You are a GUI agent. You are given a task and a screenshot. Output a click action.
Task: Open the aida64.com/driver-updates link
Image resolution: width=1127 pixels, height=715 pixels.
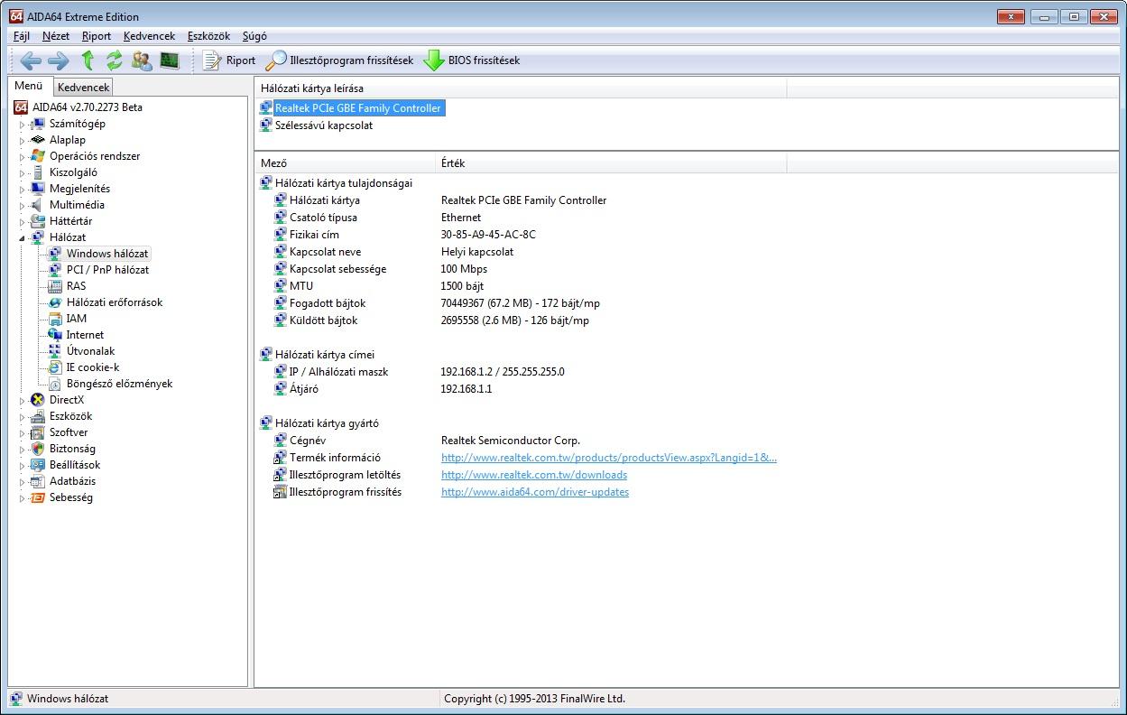point(535,492)
